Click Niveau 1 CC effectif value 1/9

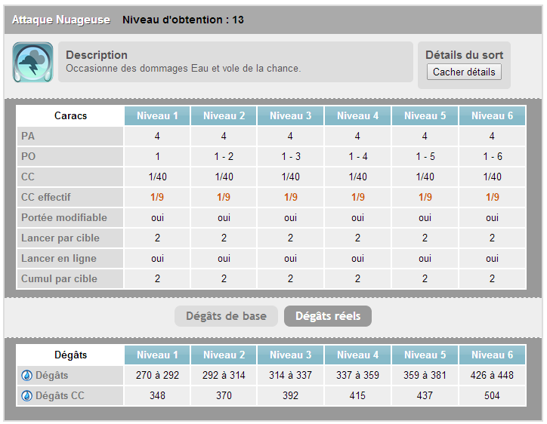point(157,197)
